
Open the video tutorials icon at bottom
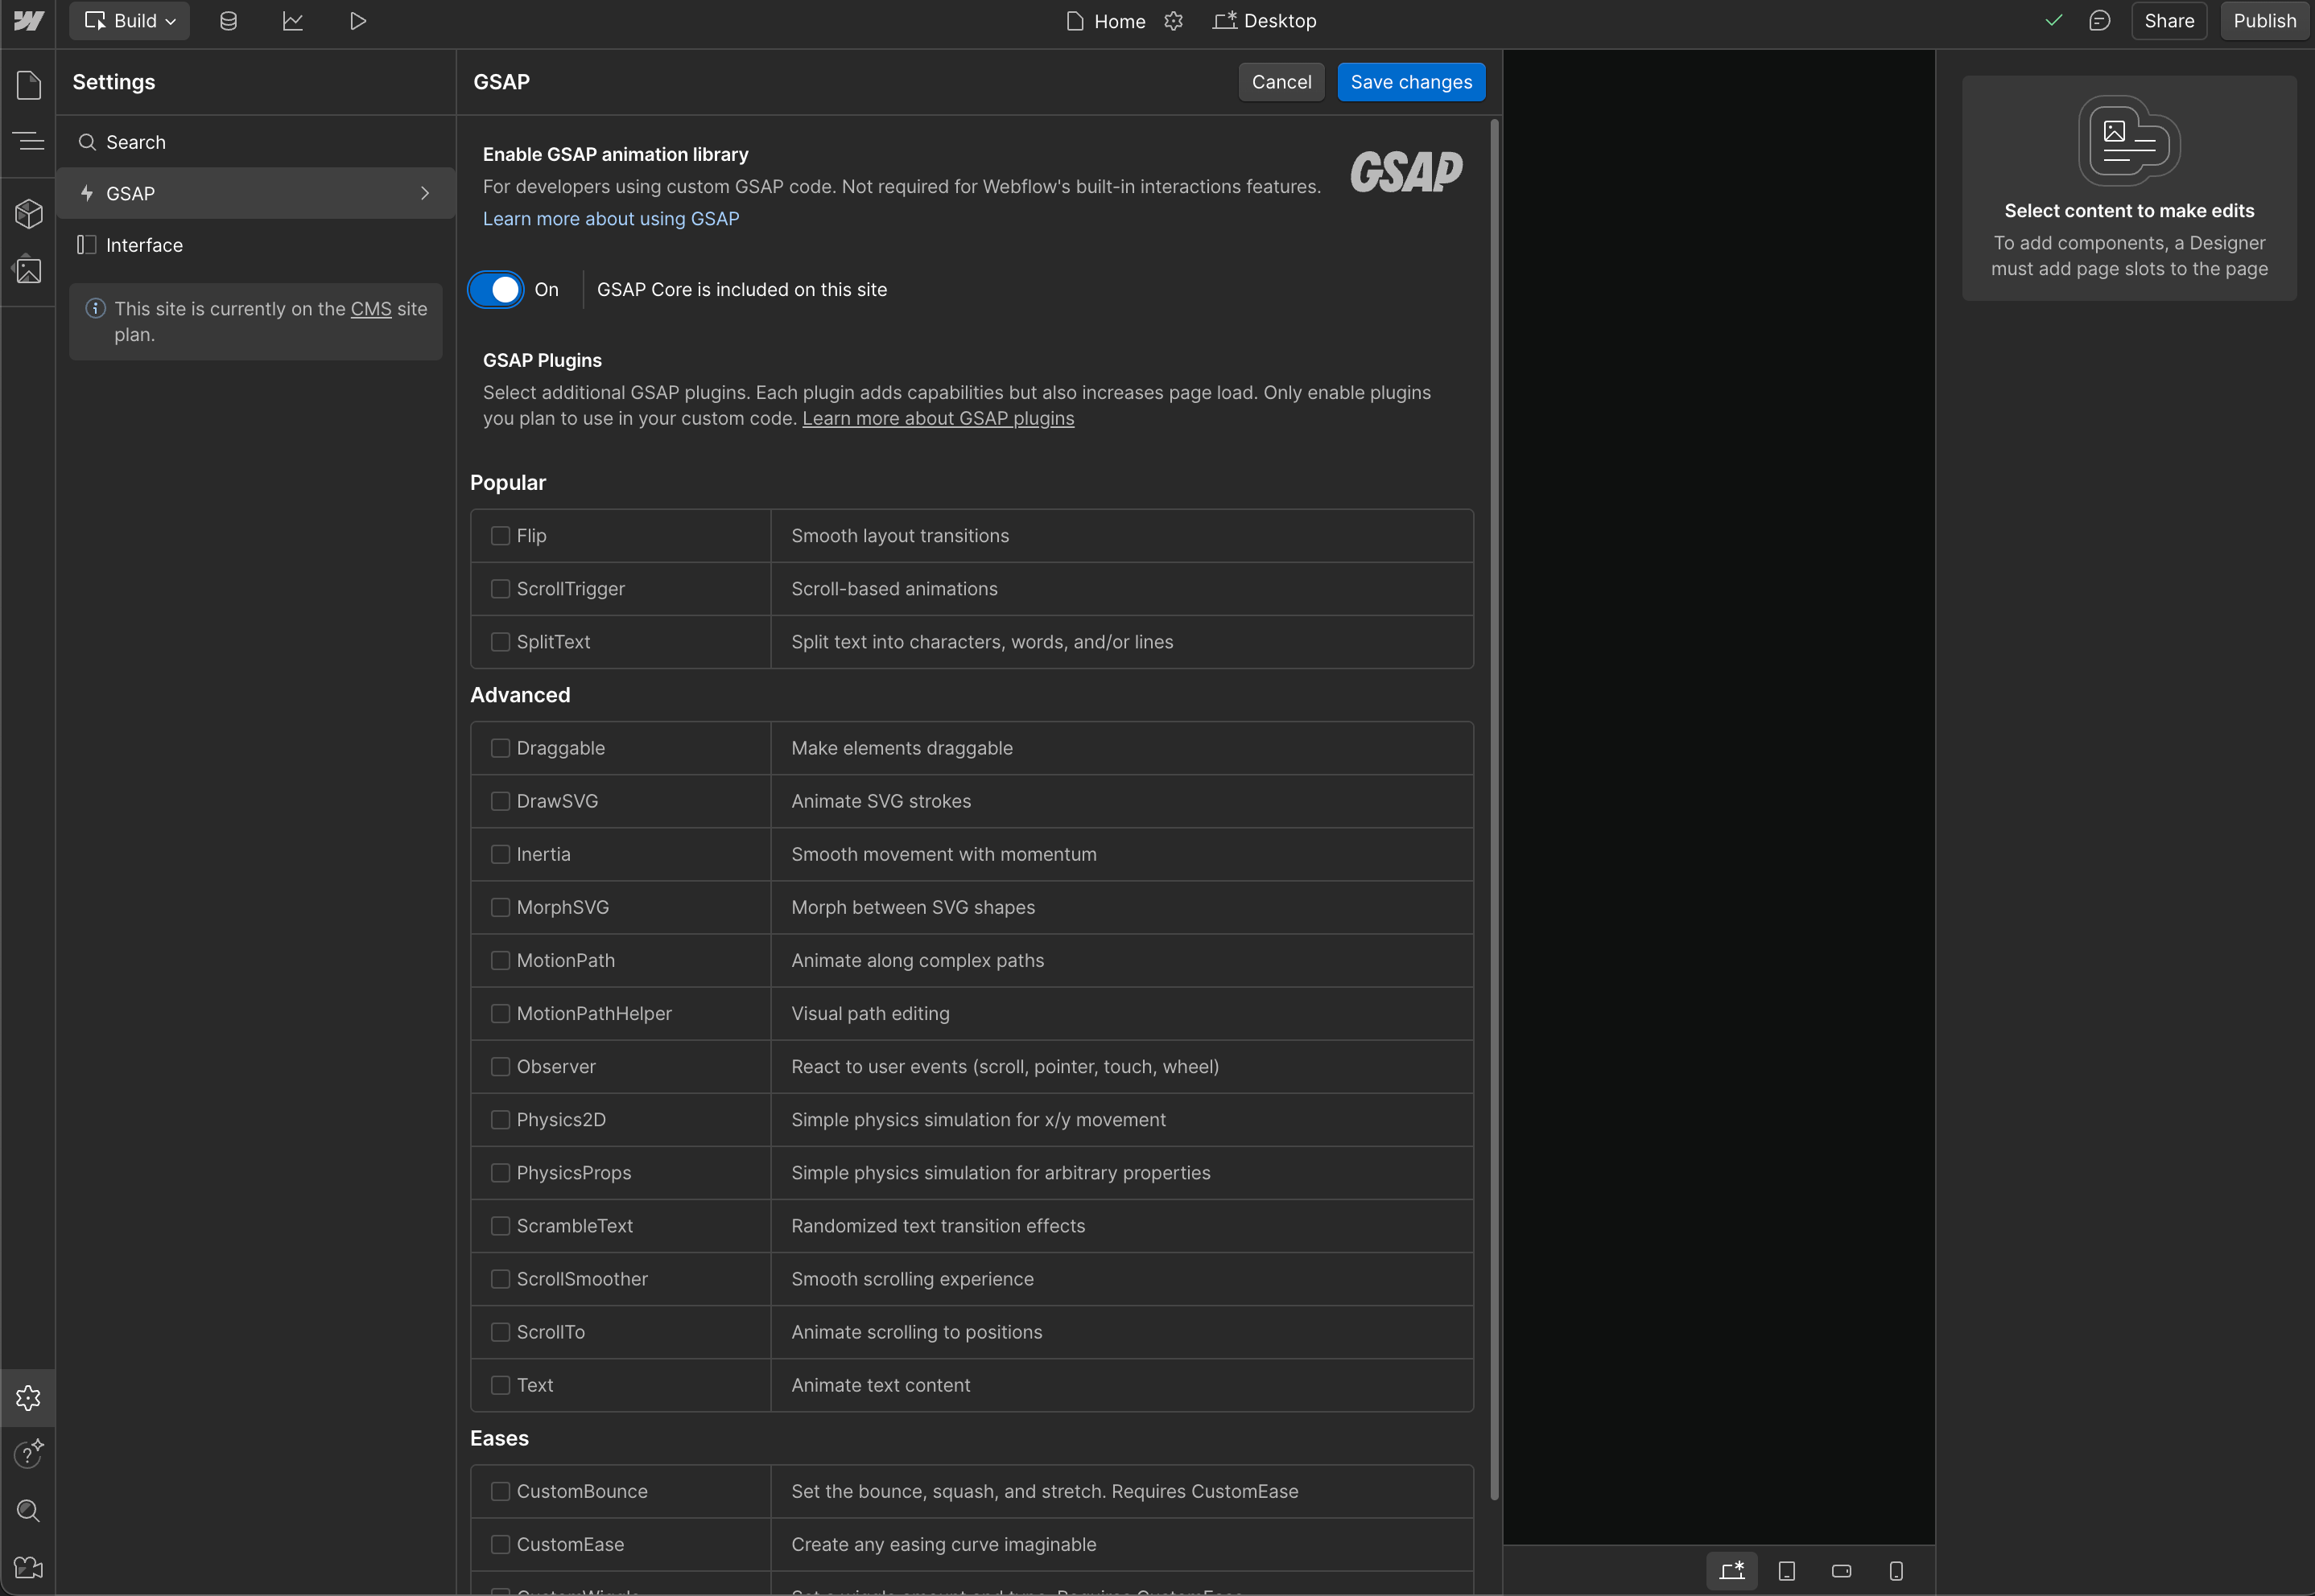point(29,1567)
